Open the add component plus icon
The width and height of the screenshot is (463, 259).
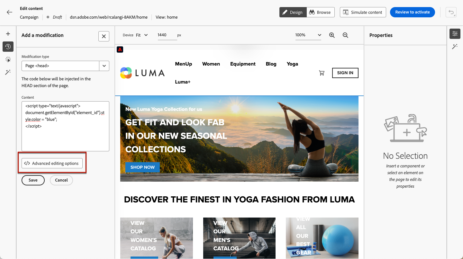click(8, 34)
